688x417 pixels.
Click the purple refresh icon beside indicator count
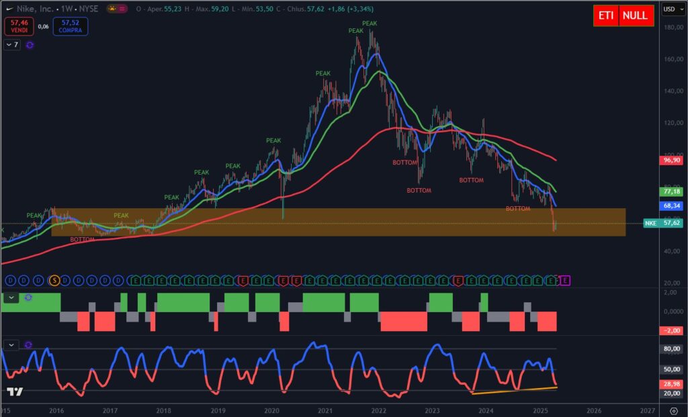point(30,44)
